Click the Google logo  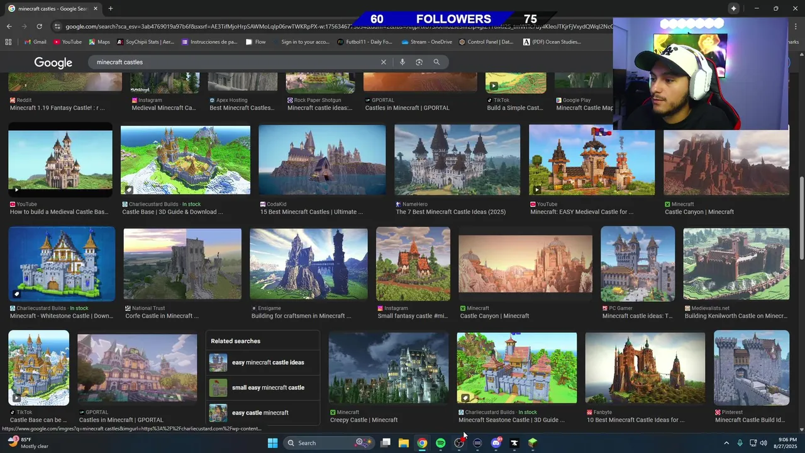click(53, 62)
